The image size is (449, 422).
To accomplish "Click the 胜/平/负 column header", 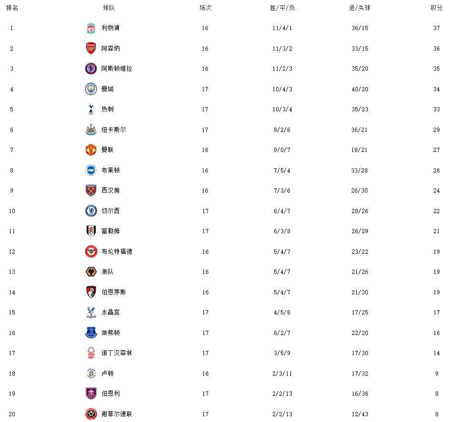I will pyautogui.click(x=282, y=8).
